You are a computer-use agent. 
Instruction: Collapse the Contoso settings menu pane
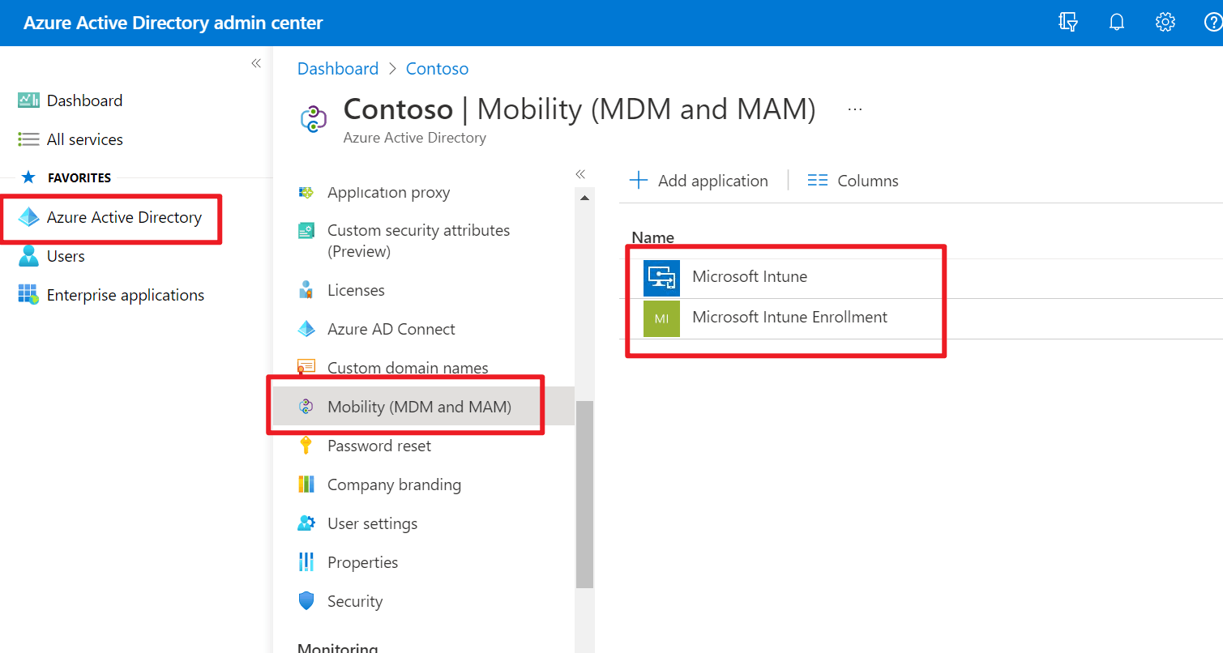pos(580,173)
